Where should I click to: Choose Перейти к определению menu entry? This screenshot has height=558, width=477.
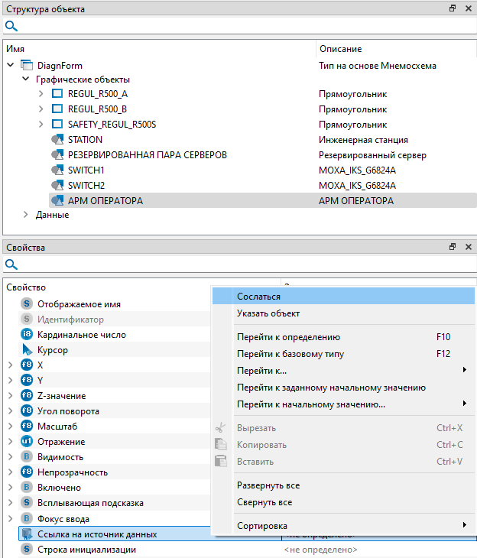pyautogui.click(x=288, y=337)
